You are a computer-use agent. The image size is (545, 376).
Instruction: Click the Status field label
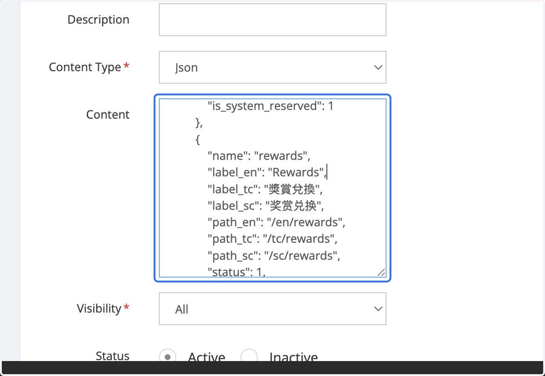pos(113,356)
